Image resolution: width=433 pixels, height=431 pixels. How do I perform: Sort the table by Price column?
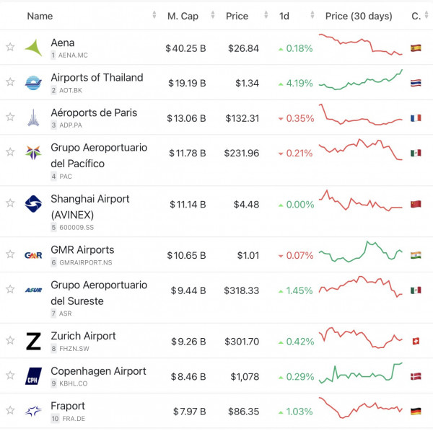[237, 16]
